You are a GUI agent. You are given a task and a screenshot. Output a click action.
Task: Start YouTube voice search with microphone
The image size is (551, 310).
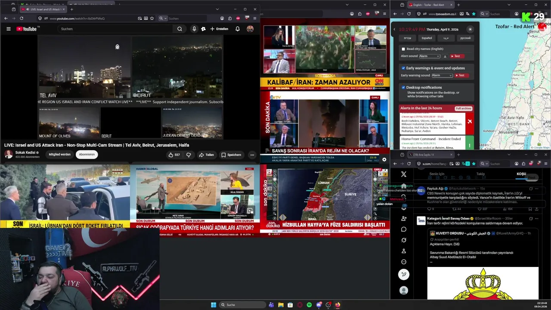click(x=194, y=29)
